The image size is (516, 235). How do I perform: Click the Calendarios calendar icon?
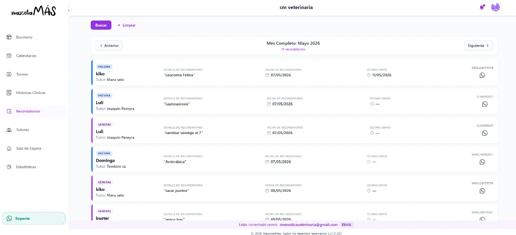coord(9,56)
